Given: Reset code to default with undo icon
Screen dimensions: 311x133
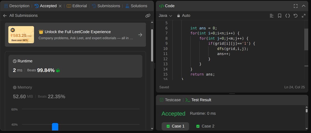Looking at the screenshot, I should tap(295, 16).
